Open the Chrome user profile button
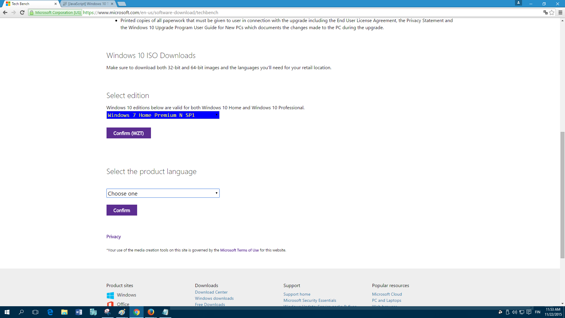 click(x=519, y=3)
